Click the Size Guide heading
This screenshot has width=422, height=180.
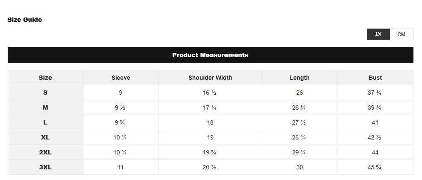25,20
